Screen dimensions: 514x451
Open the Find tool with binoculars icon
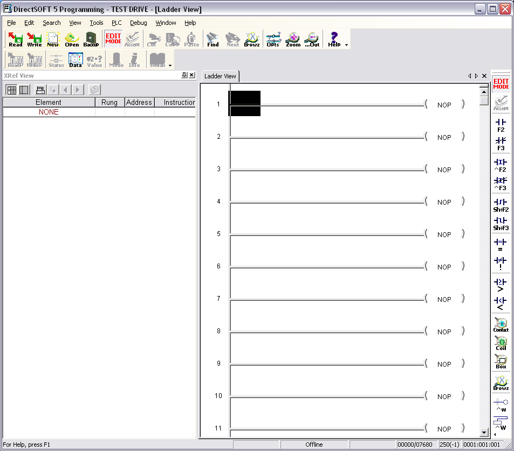point(213,39)
